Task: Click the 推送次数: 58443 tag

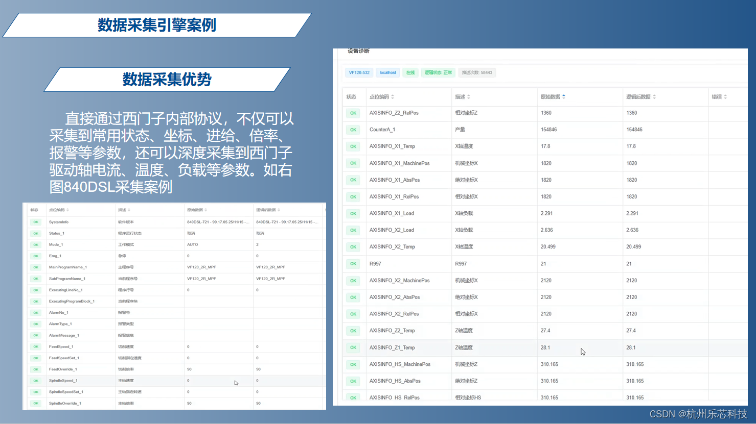Action: [x=477, y=72]
